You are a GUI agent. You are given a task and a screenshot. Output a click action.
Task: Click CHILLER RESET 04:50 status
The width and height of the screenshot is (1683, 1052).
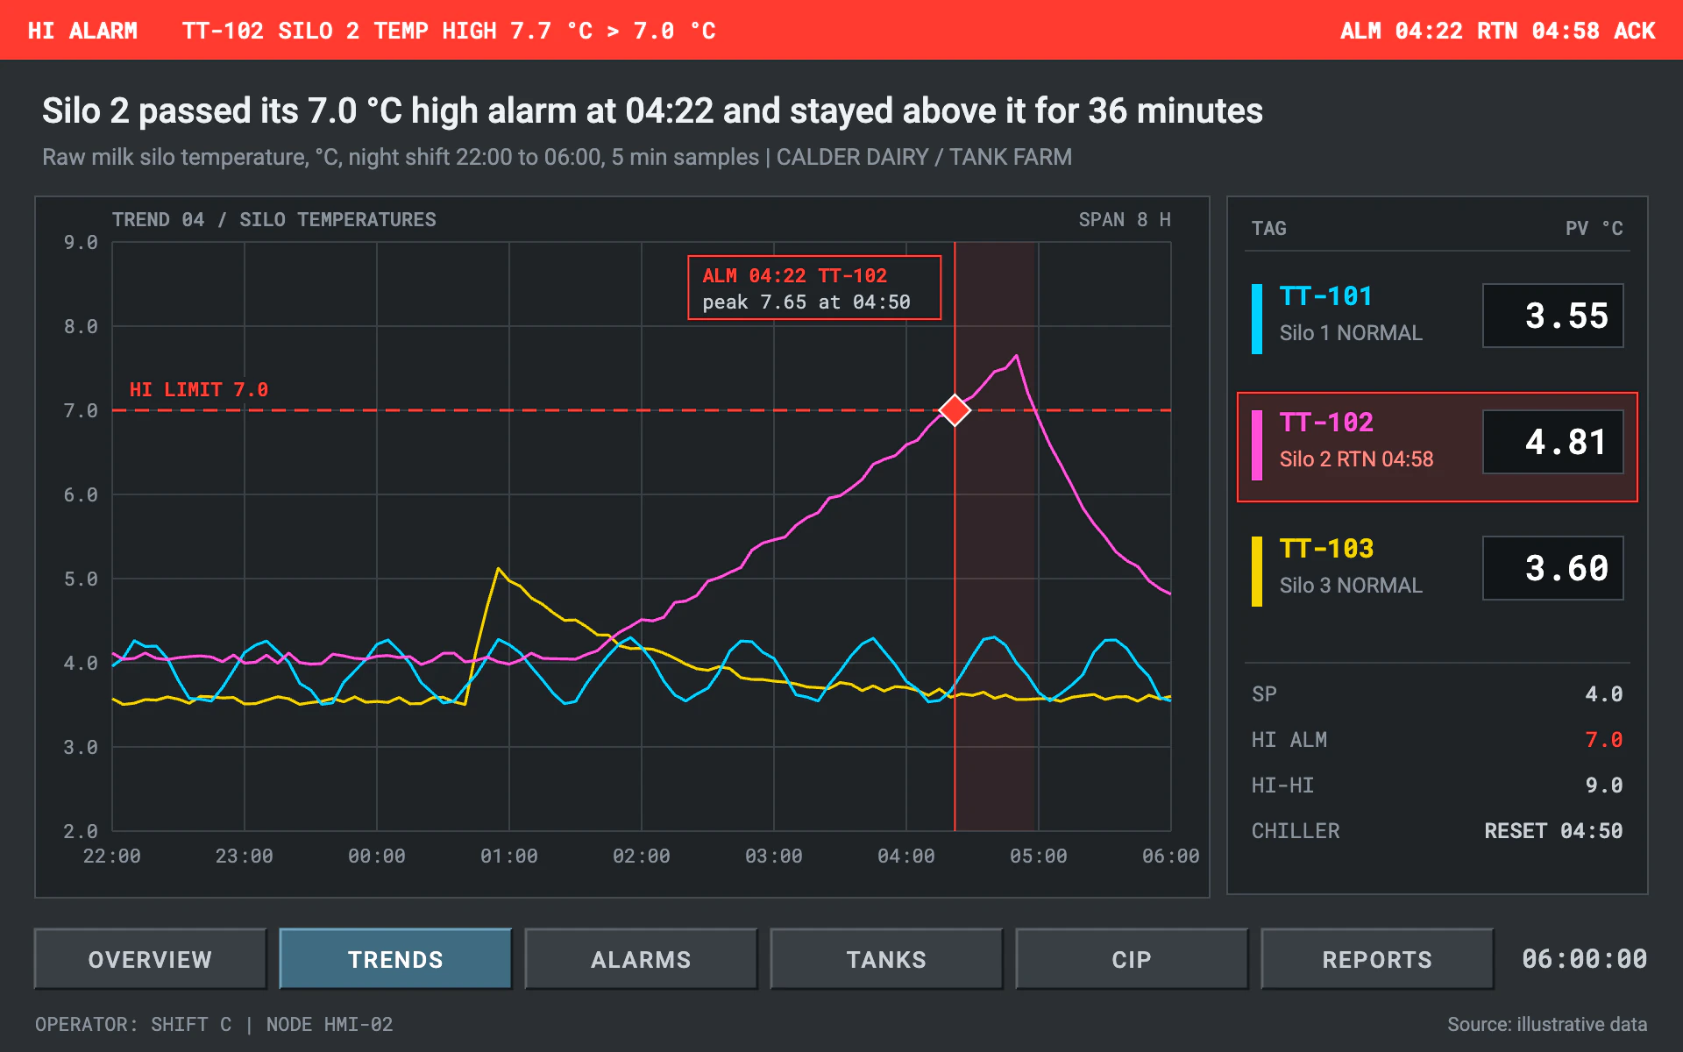coord(1553,831)
